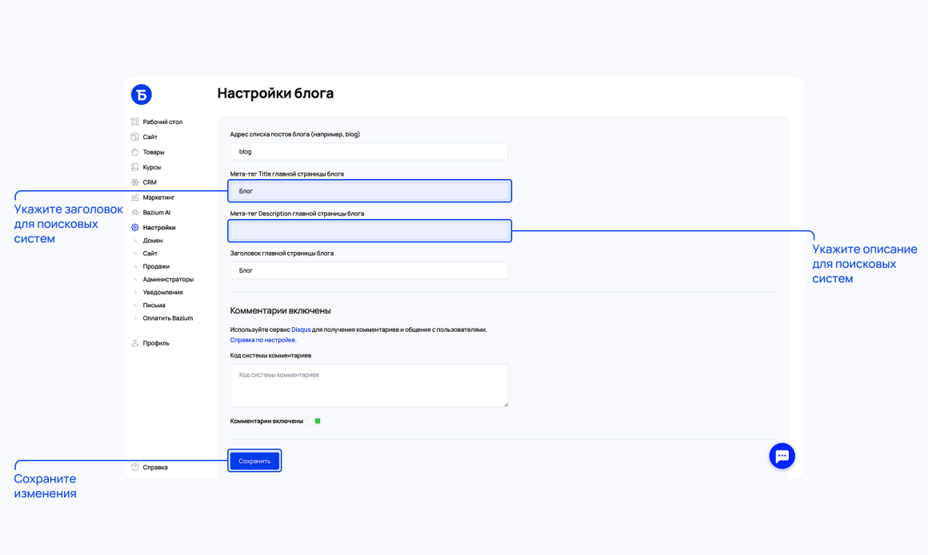Click the Bazium AI robot icon
928x555 pixels.
pyautogui.click(x=135, y=213)
